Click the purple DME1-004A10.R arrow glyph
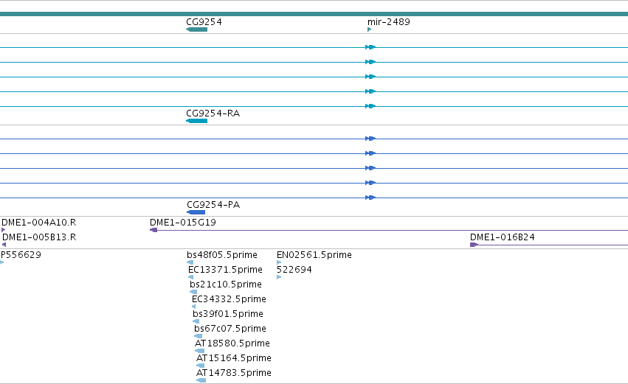 (x=3, y=230)
